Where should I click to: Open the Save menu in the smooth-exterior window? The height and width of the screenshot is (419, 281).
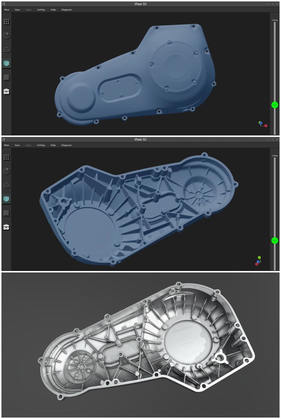coord(17,10)
